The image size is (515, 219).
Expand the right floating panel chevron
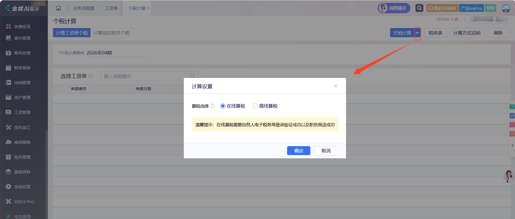click(x=512, y=146)
